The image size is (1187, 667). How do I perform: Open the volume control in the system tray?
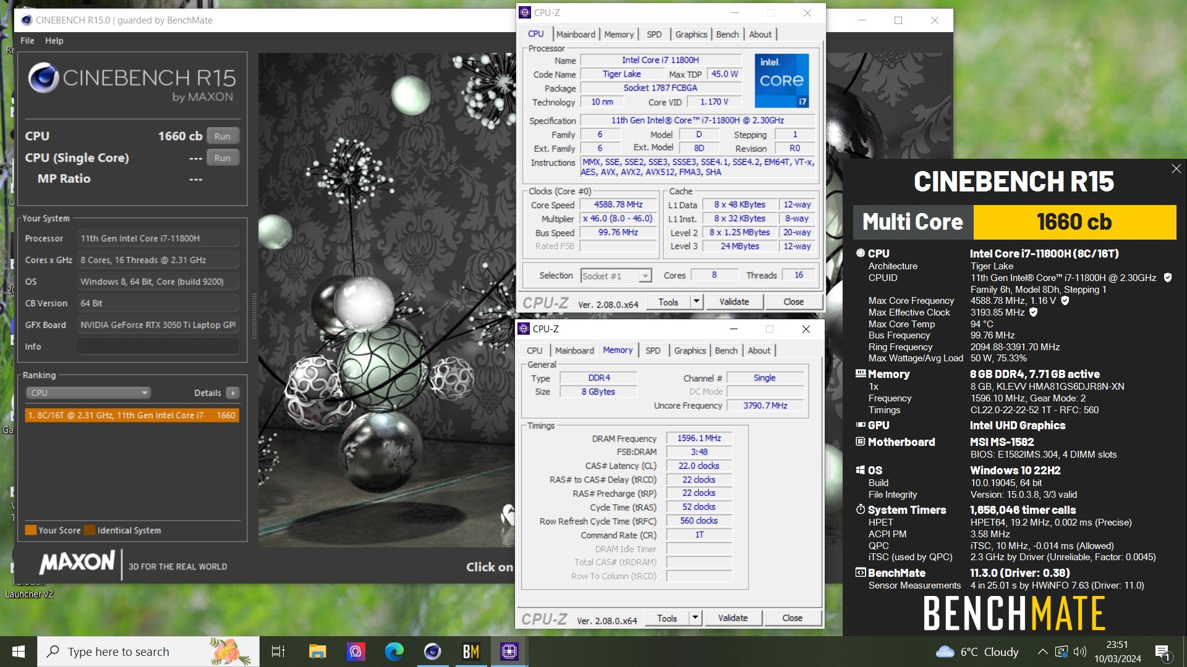pyautogui.click(x=1080, y=652)
